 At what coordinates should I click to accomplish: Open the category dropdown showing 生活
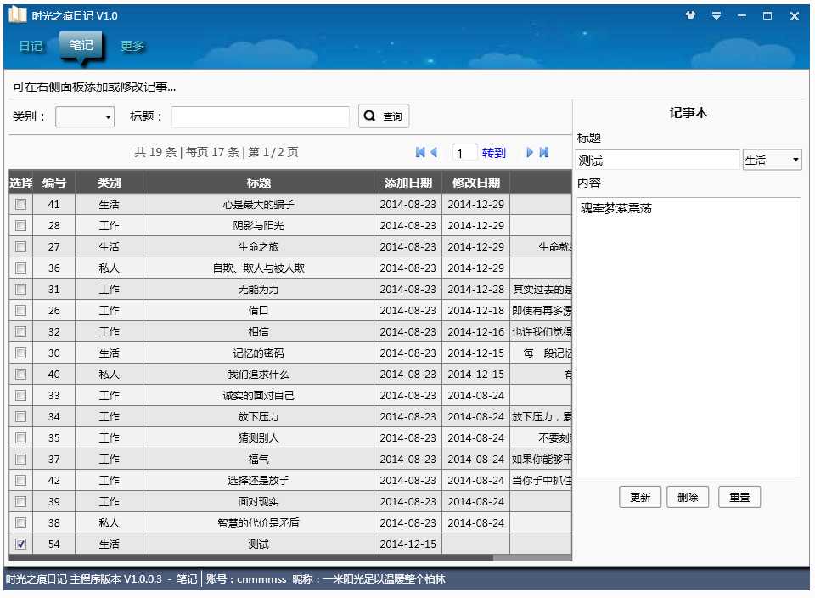pyautogui.click(x=772, y=159)
